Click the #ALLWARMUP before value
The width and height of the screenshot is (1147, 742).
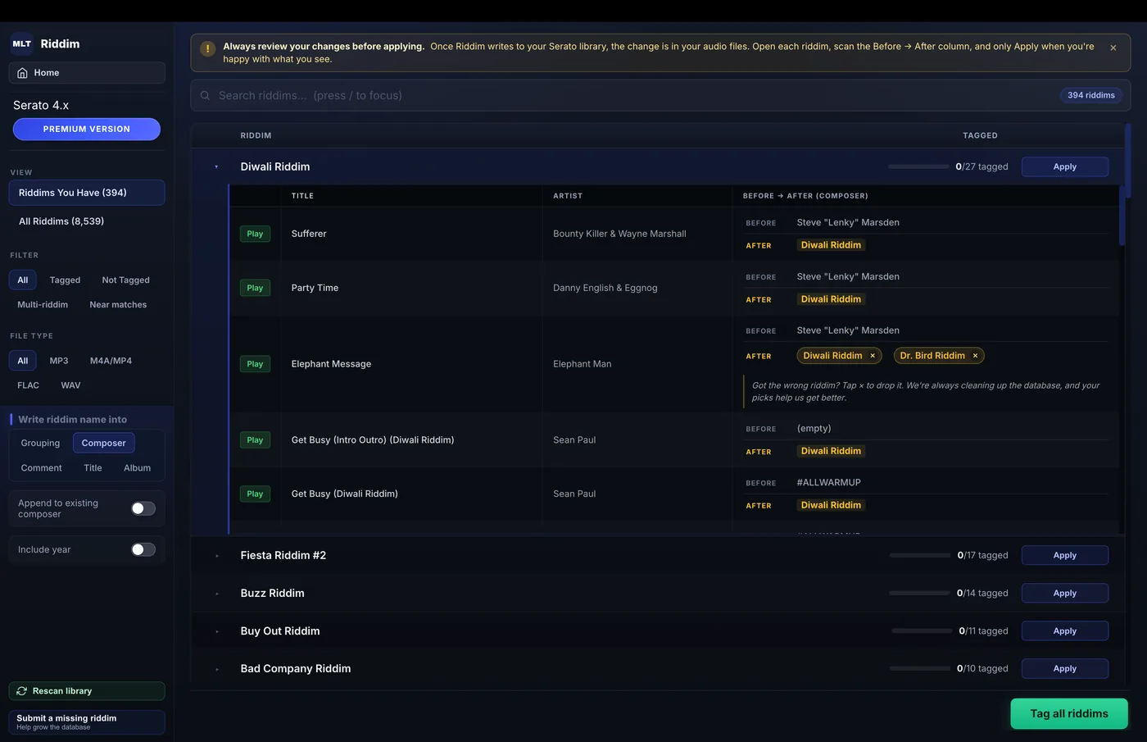[x=828, y=482]
